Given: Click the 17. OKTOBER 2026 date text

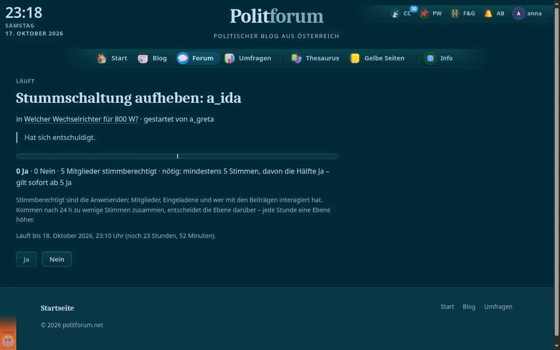Looking at the screenshot, I should 34,33.
